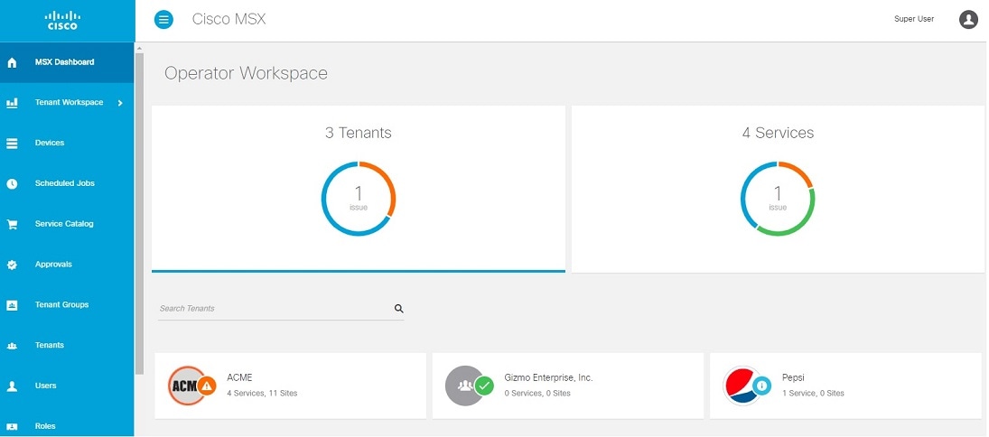989x437 pixels.
Task: Click the sidebar scrollbar up arrow
Action: pos(139,48)
